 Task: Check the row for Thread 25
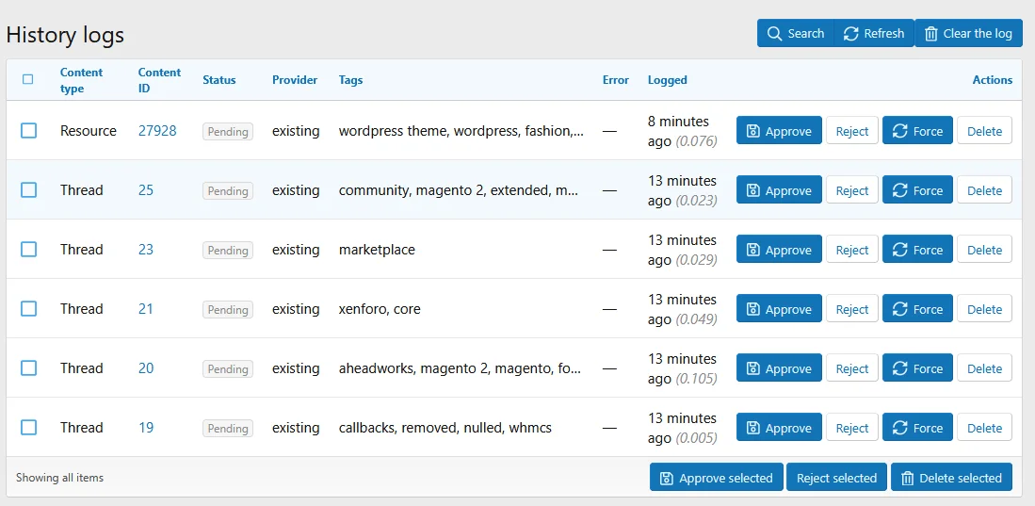pyautogui.click(x=28, y=190)
